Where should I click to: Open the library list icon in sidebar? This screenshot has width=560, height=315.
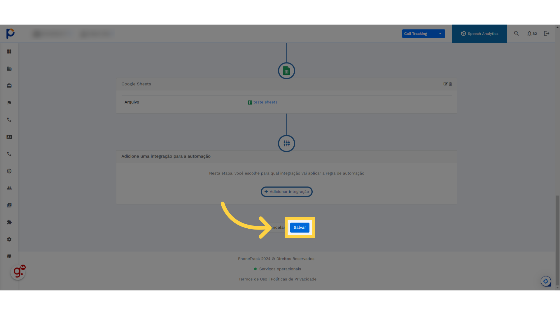point(9,205)
